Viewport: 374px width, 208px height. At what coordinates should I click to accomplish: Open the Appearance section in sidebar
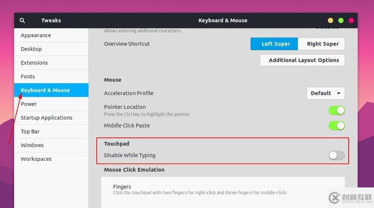[x=36, y=35]
